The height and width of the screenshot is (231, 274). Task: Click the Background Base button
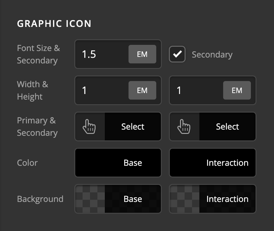[133, 199]
